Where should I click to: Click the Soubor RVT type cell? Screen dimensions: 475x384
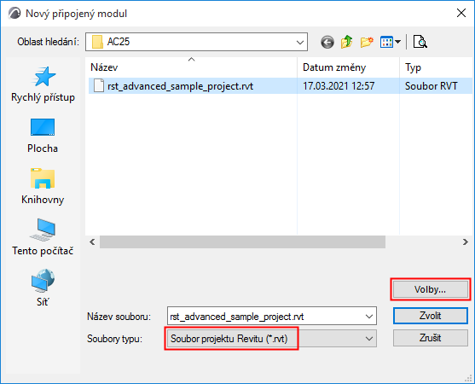(431, 86)
